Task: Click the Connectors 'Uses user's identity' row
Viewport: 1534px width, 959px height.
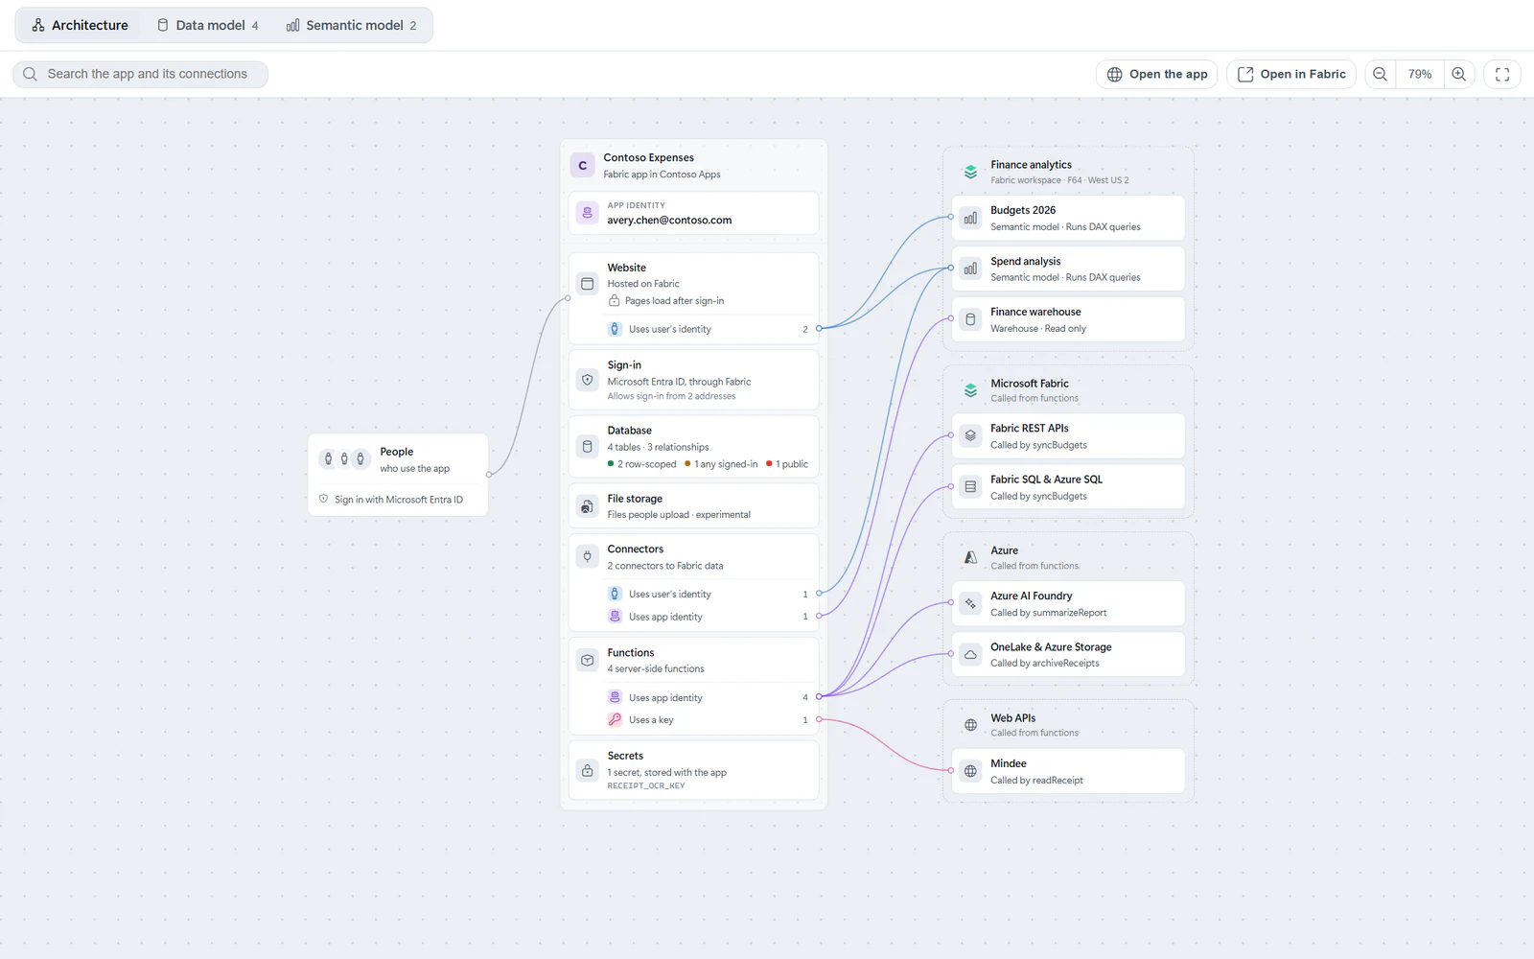Action: coord(708,594)
